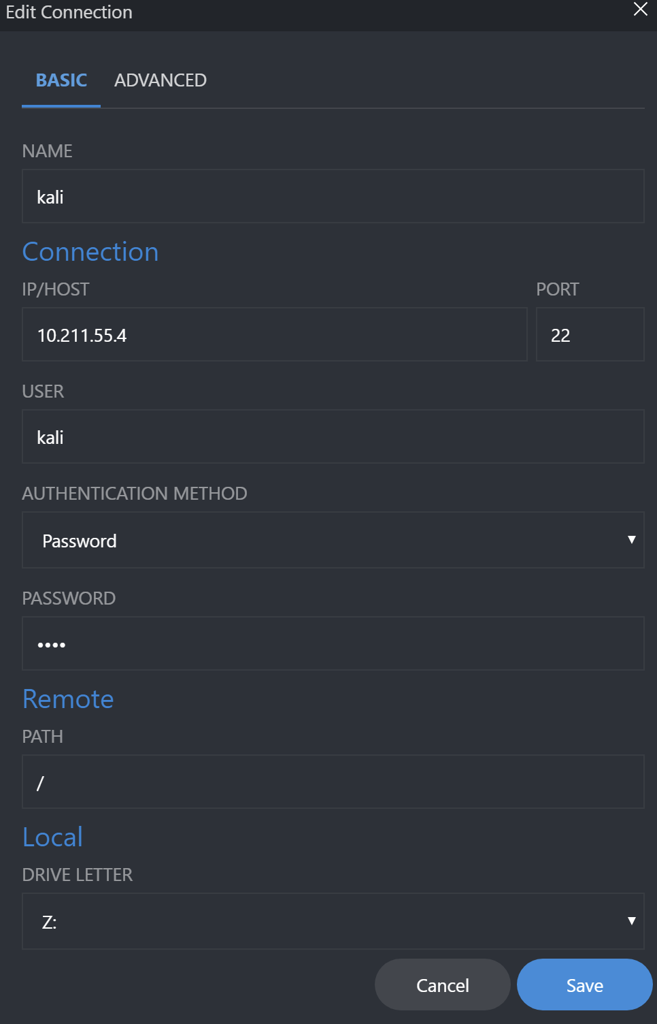Click the AUTHENTICATION METHOD label

coord(135,494)
